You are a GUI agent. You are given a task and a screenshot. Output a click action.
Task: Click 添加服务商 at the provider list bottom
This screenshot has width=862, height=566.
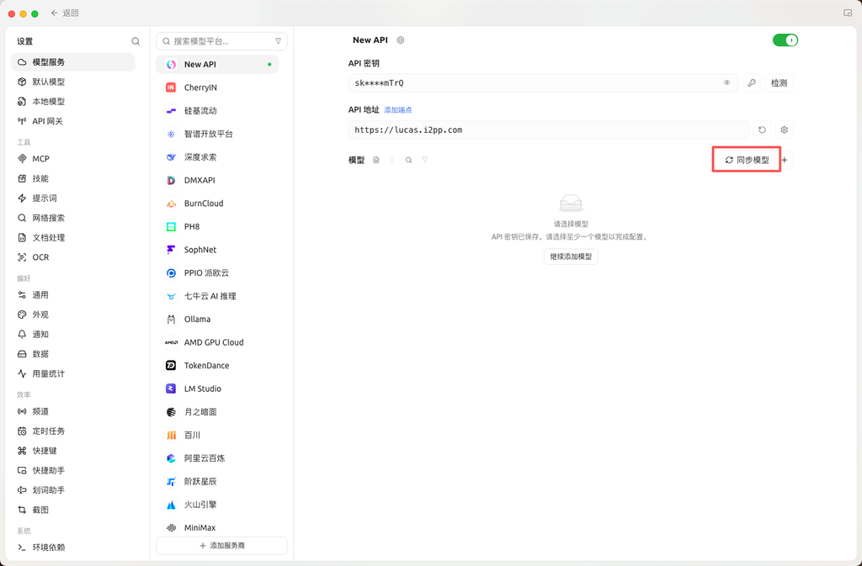click(x=221, y=546)
